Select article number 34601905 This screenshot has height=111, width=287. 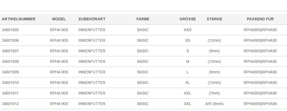click(x=10, y=30)
